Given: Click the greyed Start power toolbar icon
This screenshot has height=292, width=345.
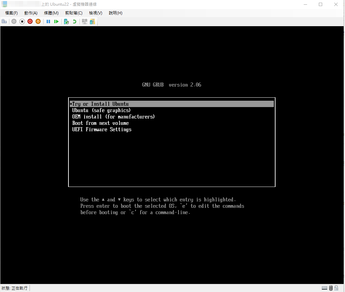Looking at the screenshot, I should (x=14, y=21).
